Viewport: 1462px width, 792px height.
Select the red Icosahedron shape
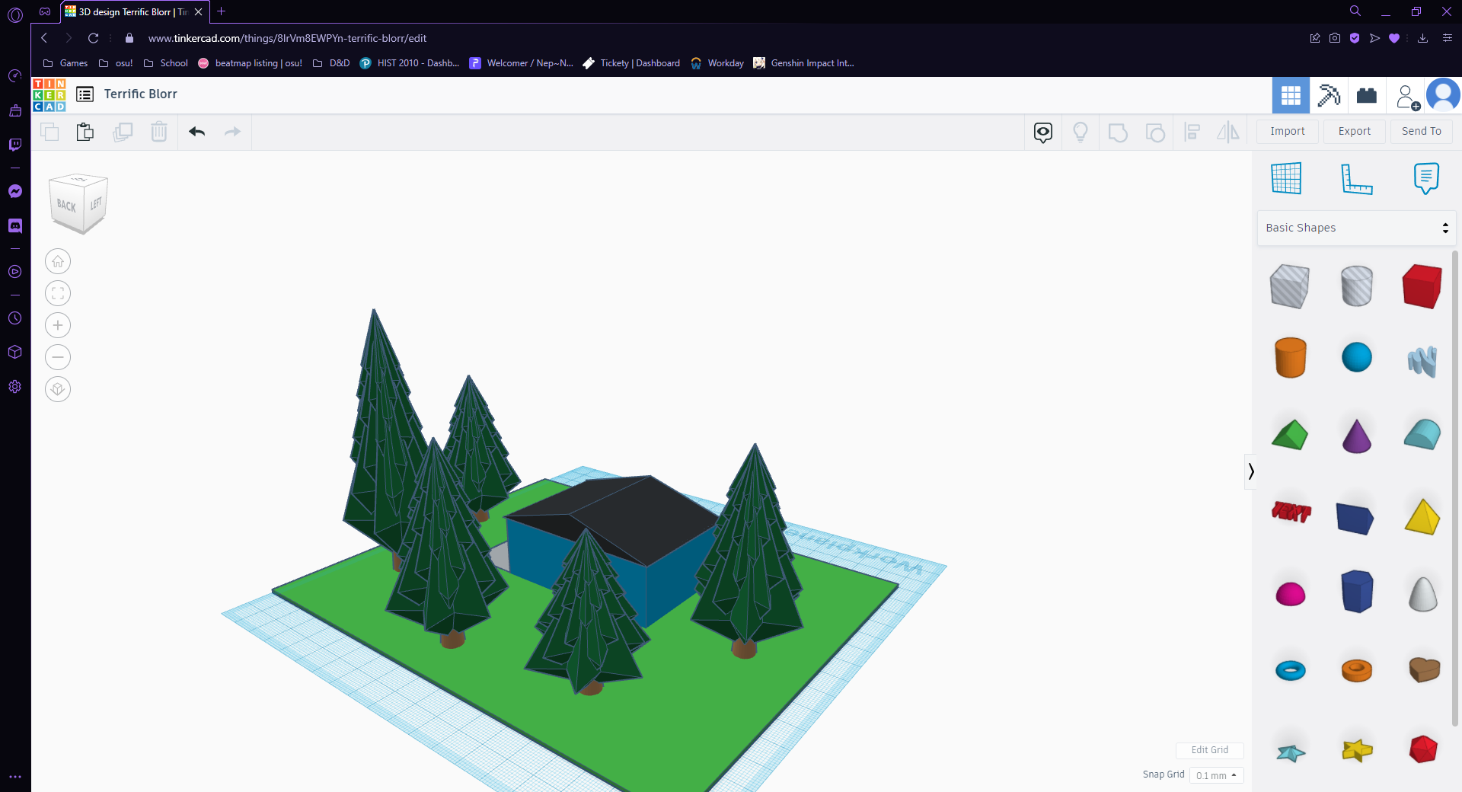coord(1422,749)
